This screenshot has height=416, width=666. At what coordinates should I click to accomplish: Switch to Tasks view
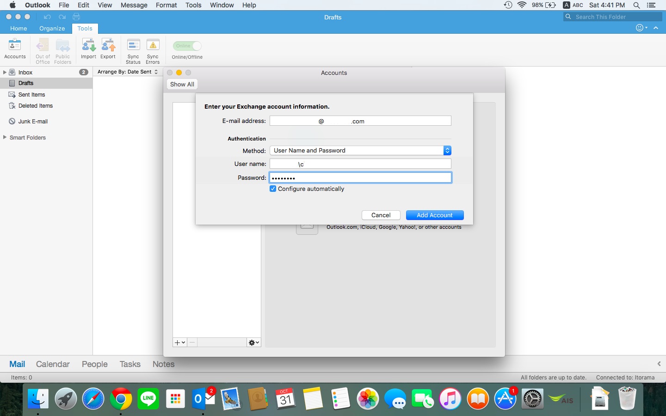tap(130, 364)
